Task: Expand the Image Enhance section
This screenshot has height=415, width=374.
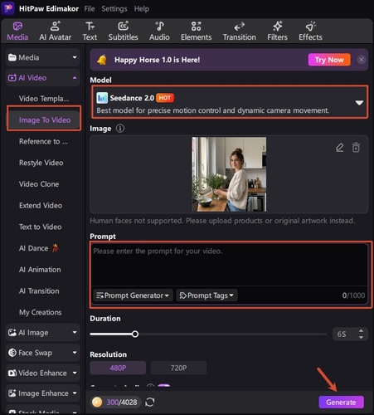Action: [x=43, y=393]
